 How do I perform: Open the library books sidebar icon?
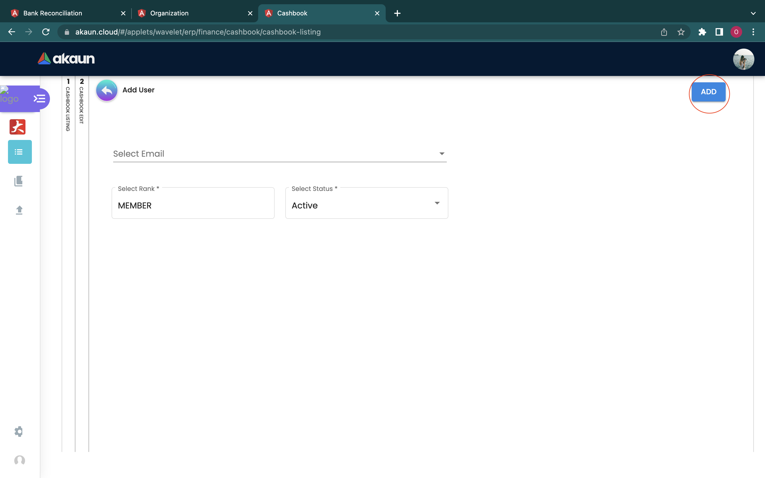pyautogui.click(x=19, y=181)
